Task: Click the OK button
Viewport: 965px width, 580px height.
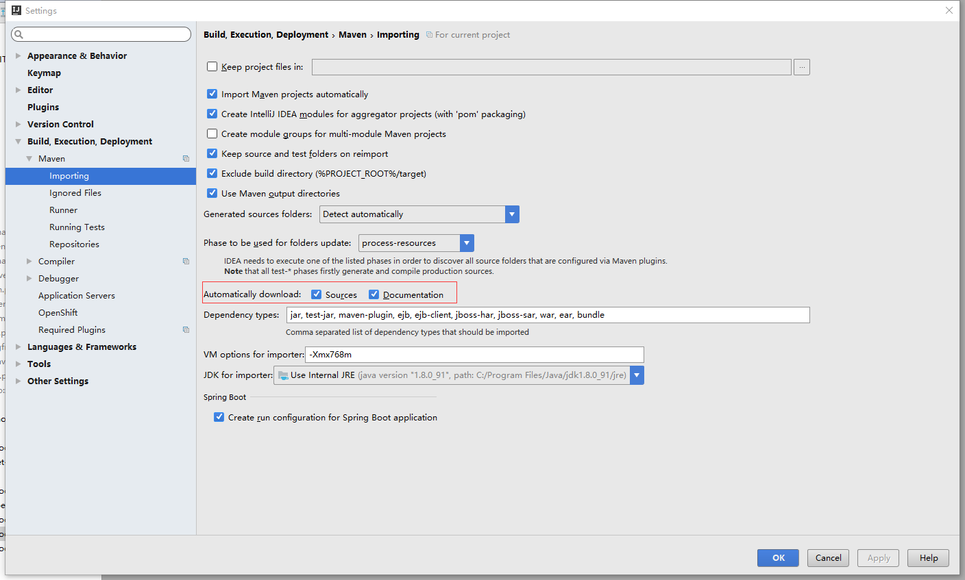Action: [778, 557]
